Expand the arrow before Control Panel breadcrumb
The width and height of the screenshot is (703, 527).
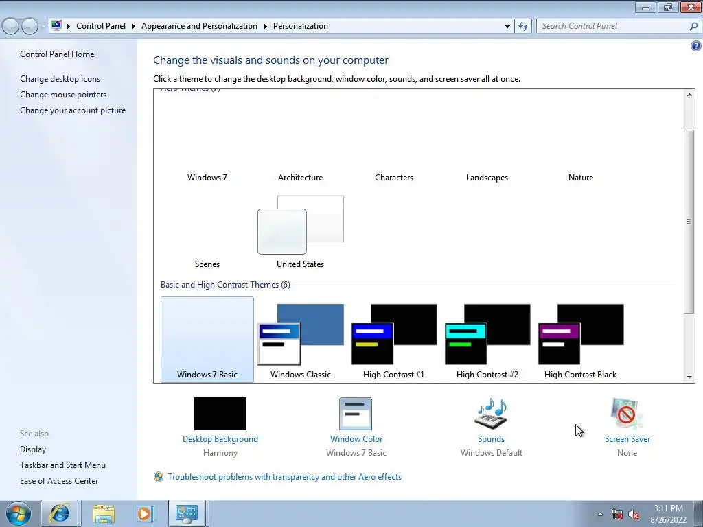[x=69, y=26]
